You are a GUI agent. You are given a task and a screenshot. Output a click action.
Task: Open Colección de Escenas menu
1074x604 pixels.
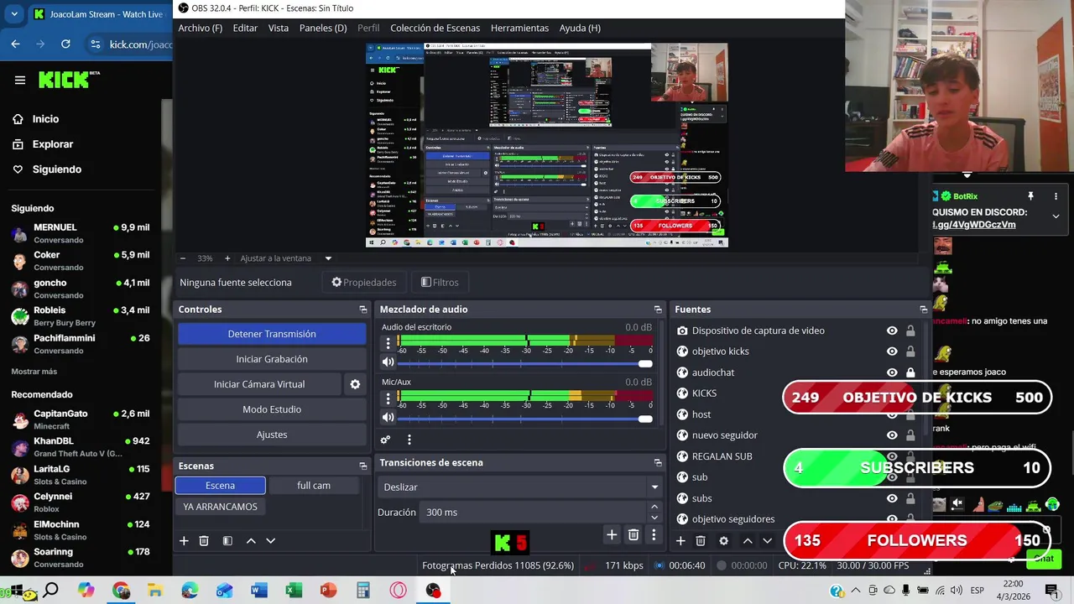(x=435, y=28)
